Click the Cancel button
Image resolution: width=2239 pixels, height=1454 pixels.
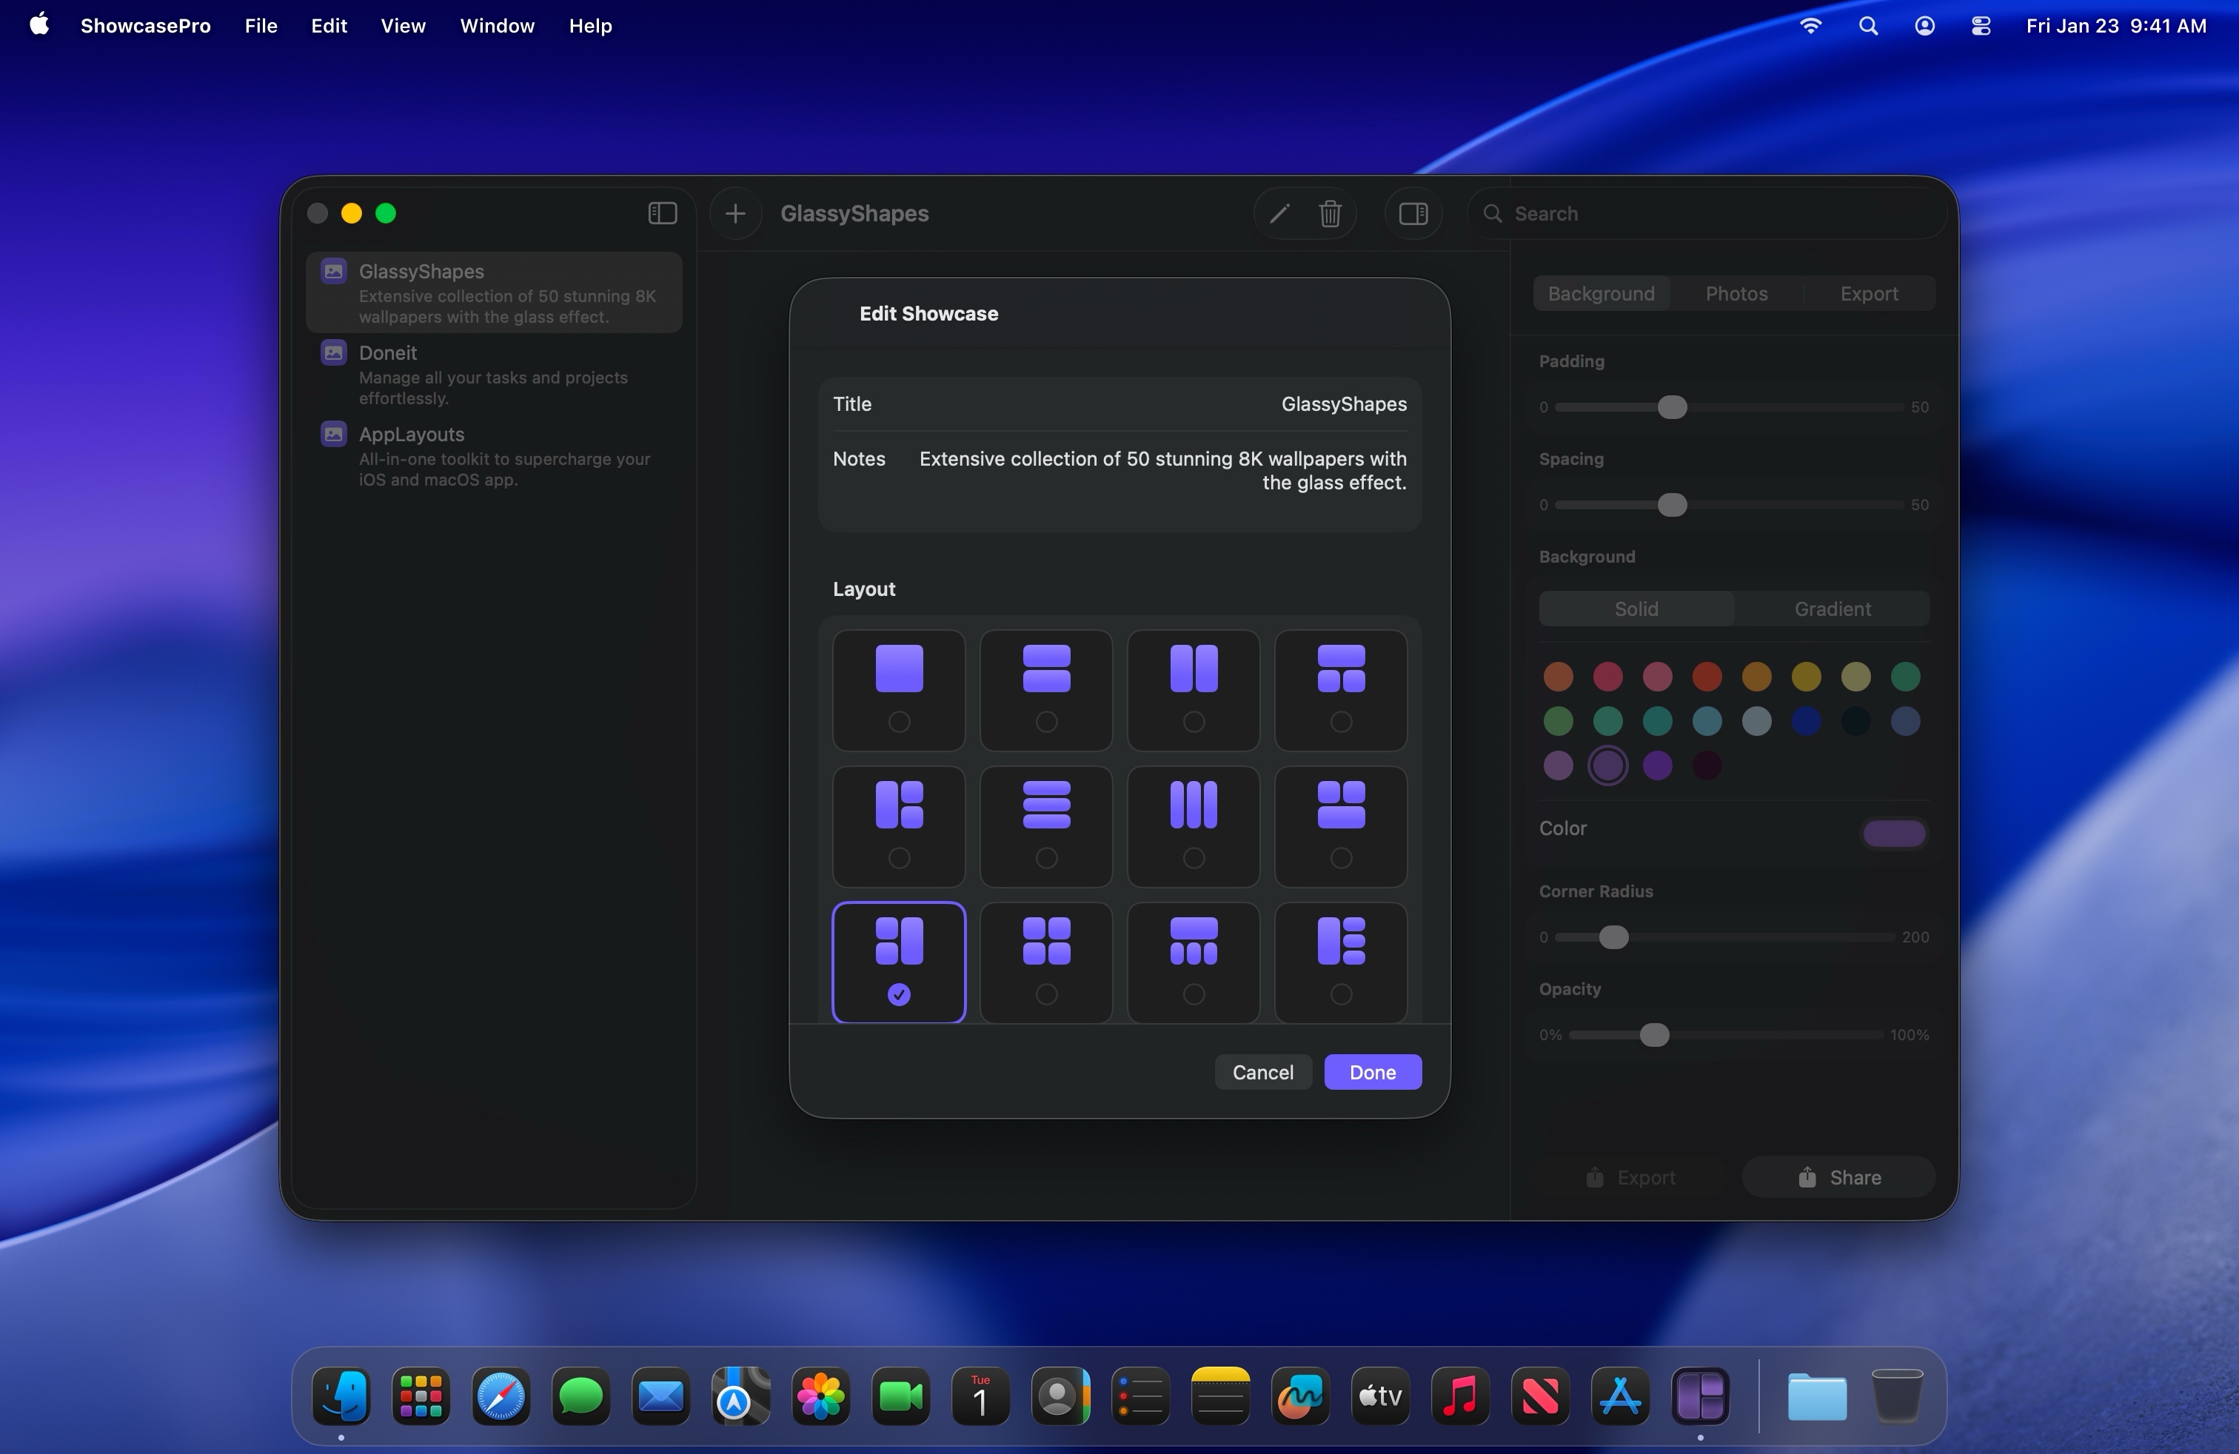[1262, 1072]
